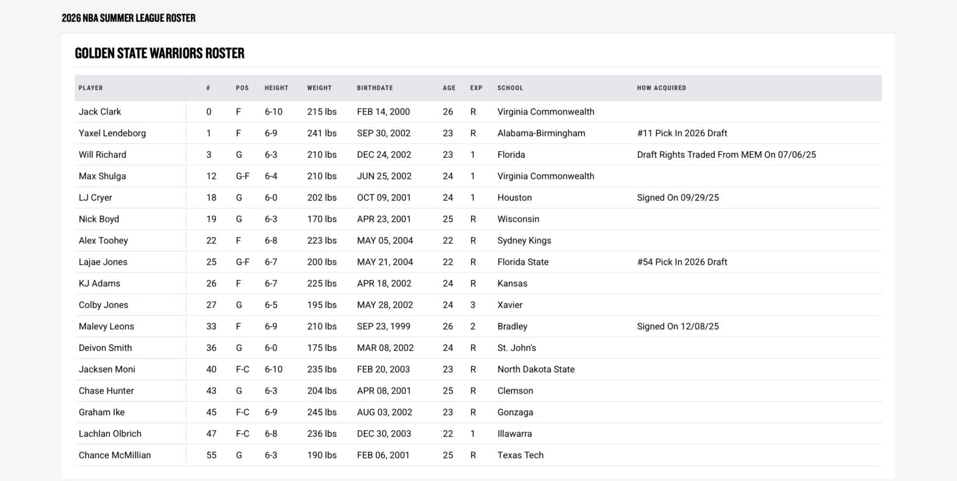
Task: Select player name Deivon Smith
Action: tap(105, 347)
